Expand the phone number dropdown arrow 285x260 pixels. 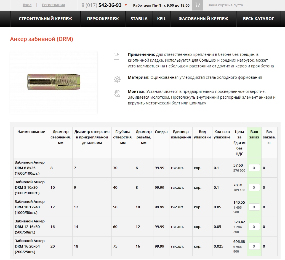[126, 5]
